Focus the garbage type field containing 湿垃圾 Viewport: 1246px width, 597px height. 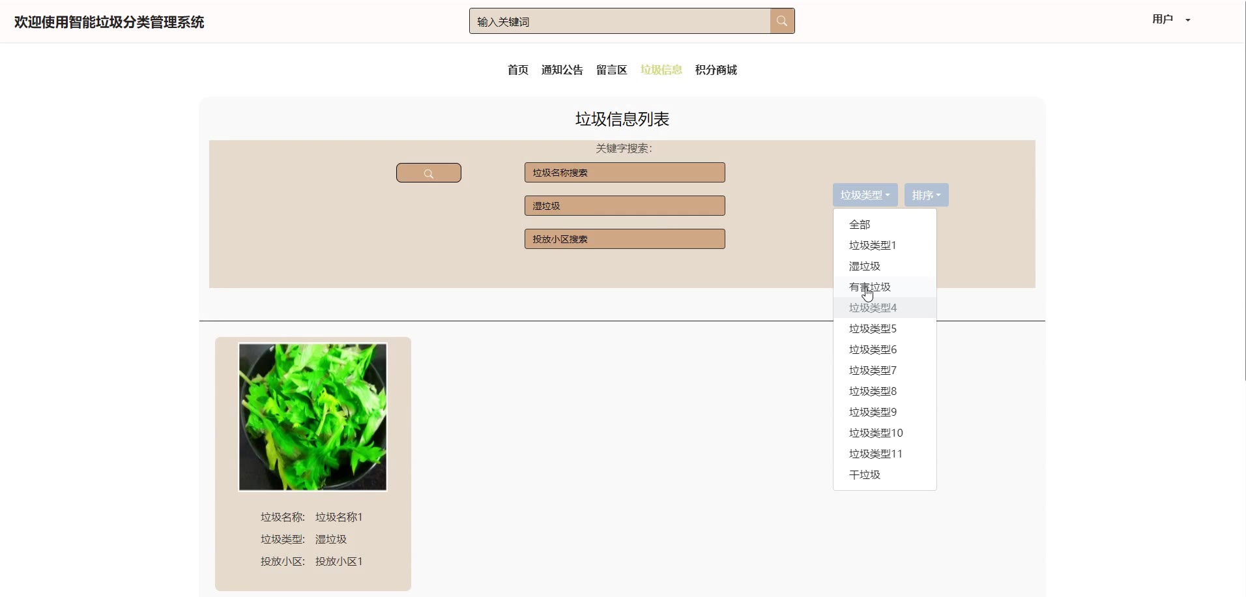624,206
